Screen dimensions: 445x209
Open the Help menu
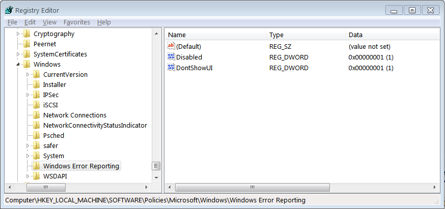point(104,22)
